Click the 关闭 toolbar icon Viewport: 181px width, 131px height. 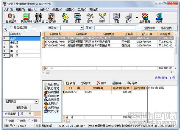(x=159, y=18)
